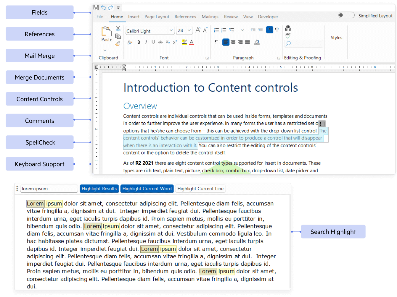Select the underline icon

(x=153, y=42)
